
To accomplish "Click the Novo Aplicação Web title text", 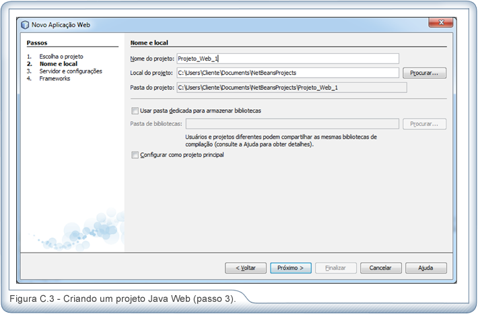I will 61,25.
